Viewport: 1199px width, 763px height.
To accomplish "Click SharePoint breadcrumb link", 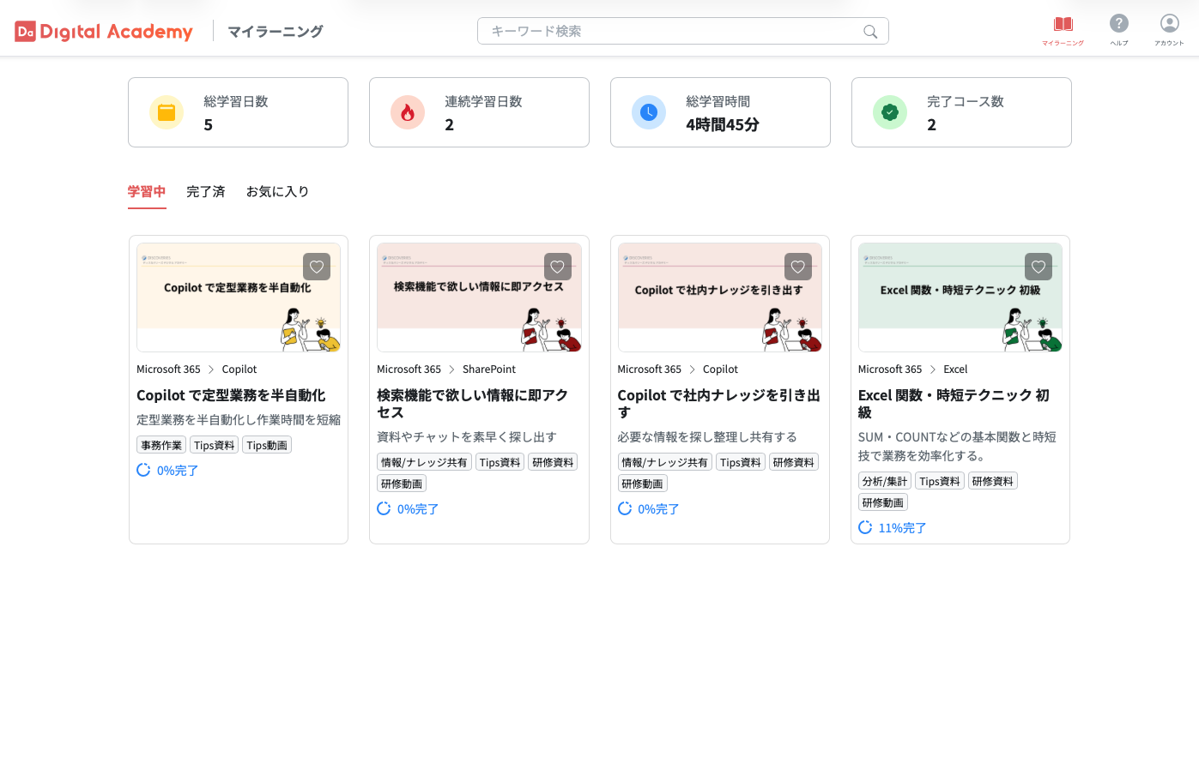I will (x=489, y=369).
